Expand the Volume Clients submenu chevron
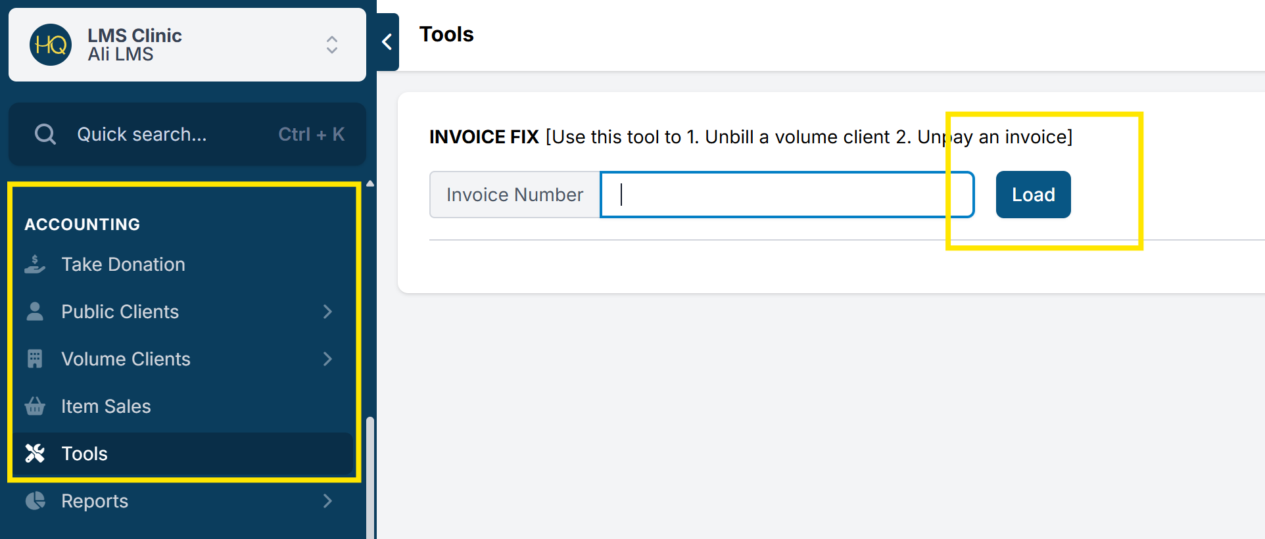Screen dimensions: 1265x539 [327, 359]
